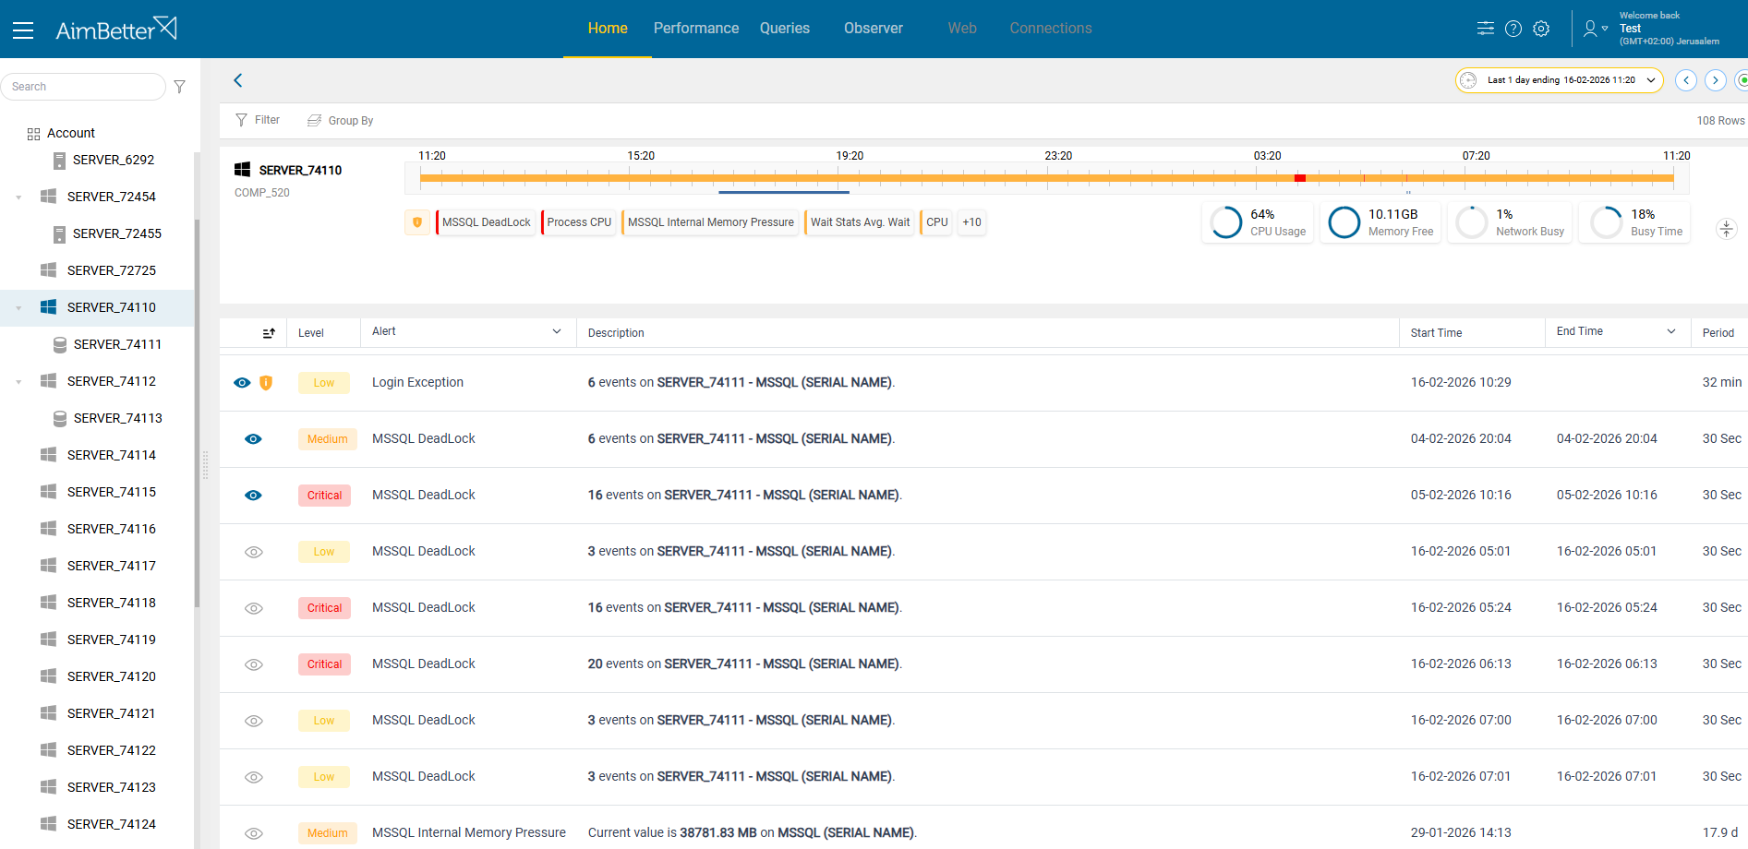Click the red marker on the timeline
Viewport: 1748px width, 849px height.
[1299, 178]
